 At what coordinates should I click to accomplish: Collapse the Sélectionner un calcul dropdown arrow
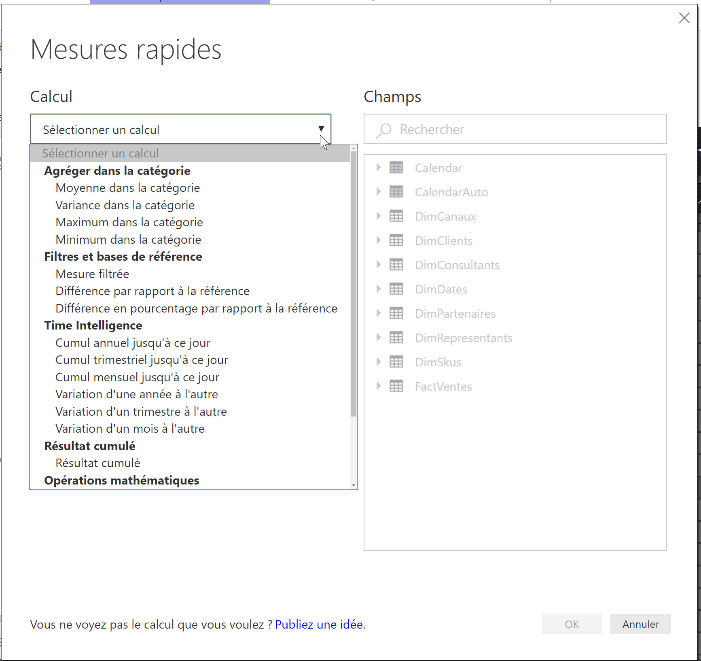(x=321, y=129)
